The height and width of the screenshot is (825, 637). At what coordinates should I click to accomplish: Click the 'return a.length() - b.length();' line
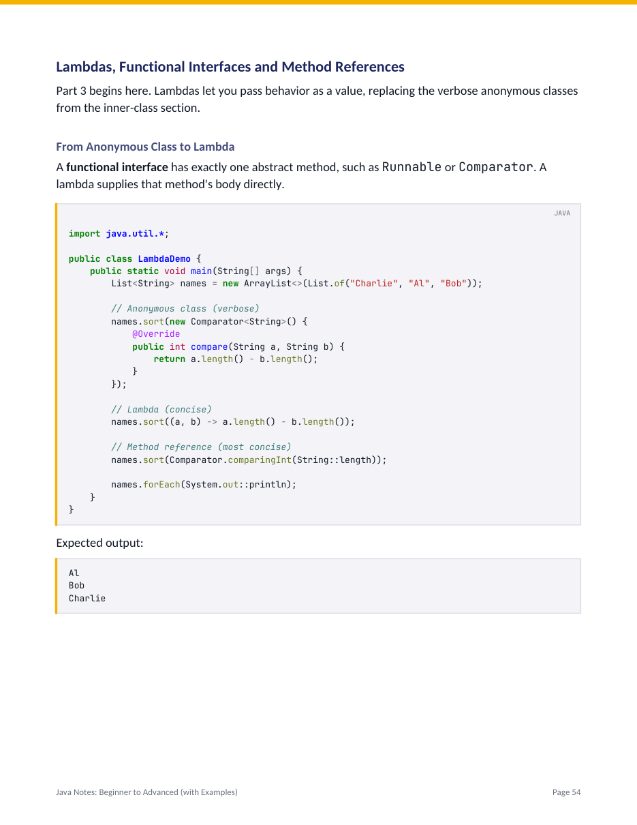(x=236, y=359)
